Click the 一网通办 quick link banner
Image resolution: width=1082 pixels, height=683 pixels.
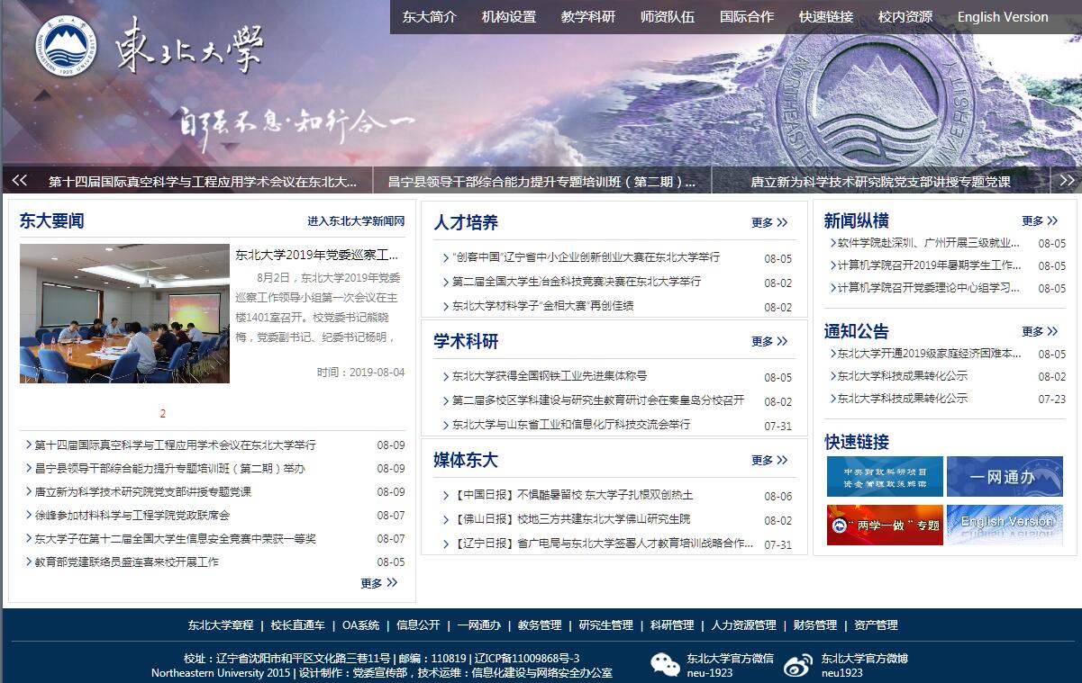click(x=1004, y=477)
